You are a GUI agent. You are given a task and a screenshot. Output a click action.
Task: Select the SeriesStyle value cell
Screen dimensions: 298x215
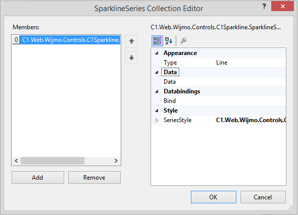[250, 120]
